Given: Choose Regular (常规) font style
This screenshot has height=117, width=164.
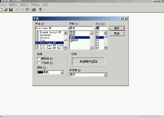Looking at the screenshot, I should pyautogui.click(x=80, y=32).
